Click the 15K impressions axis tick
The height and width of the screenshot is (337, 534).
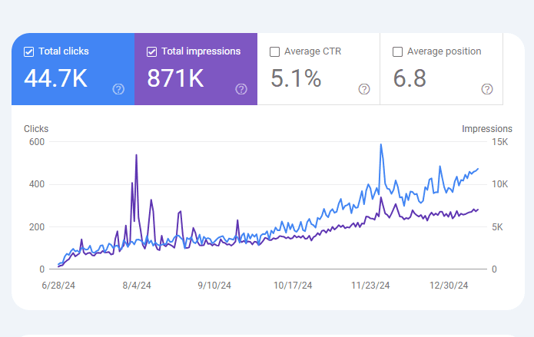[499, 142]
